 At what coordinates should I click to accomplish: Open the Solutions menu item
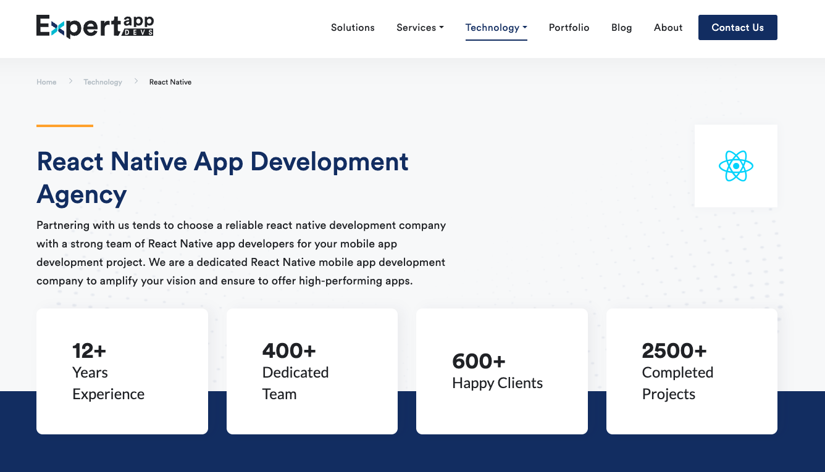click(x=353, y=28)
